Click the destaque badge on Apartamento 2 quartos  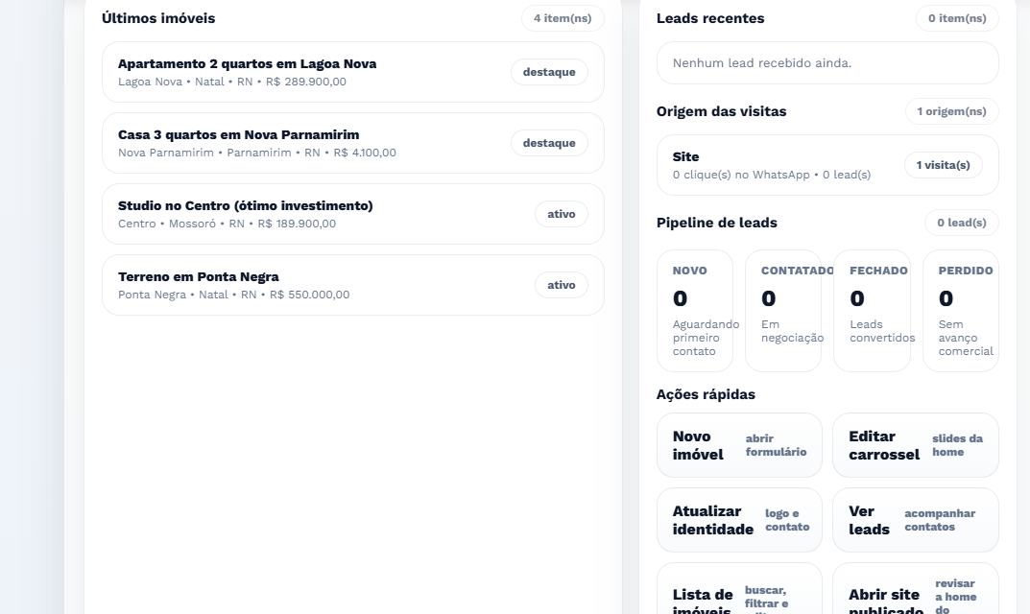click(549, 72)
